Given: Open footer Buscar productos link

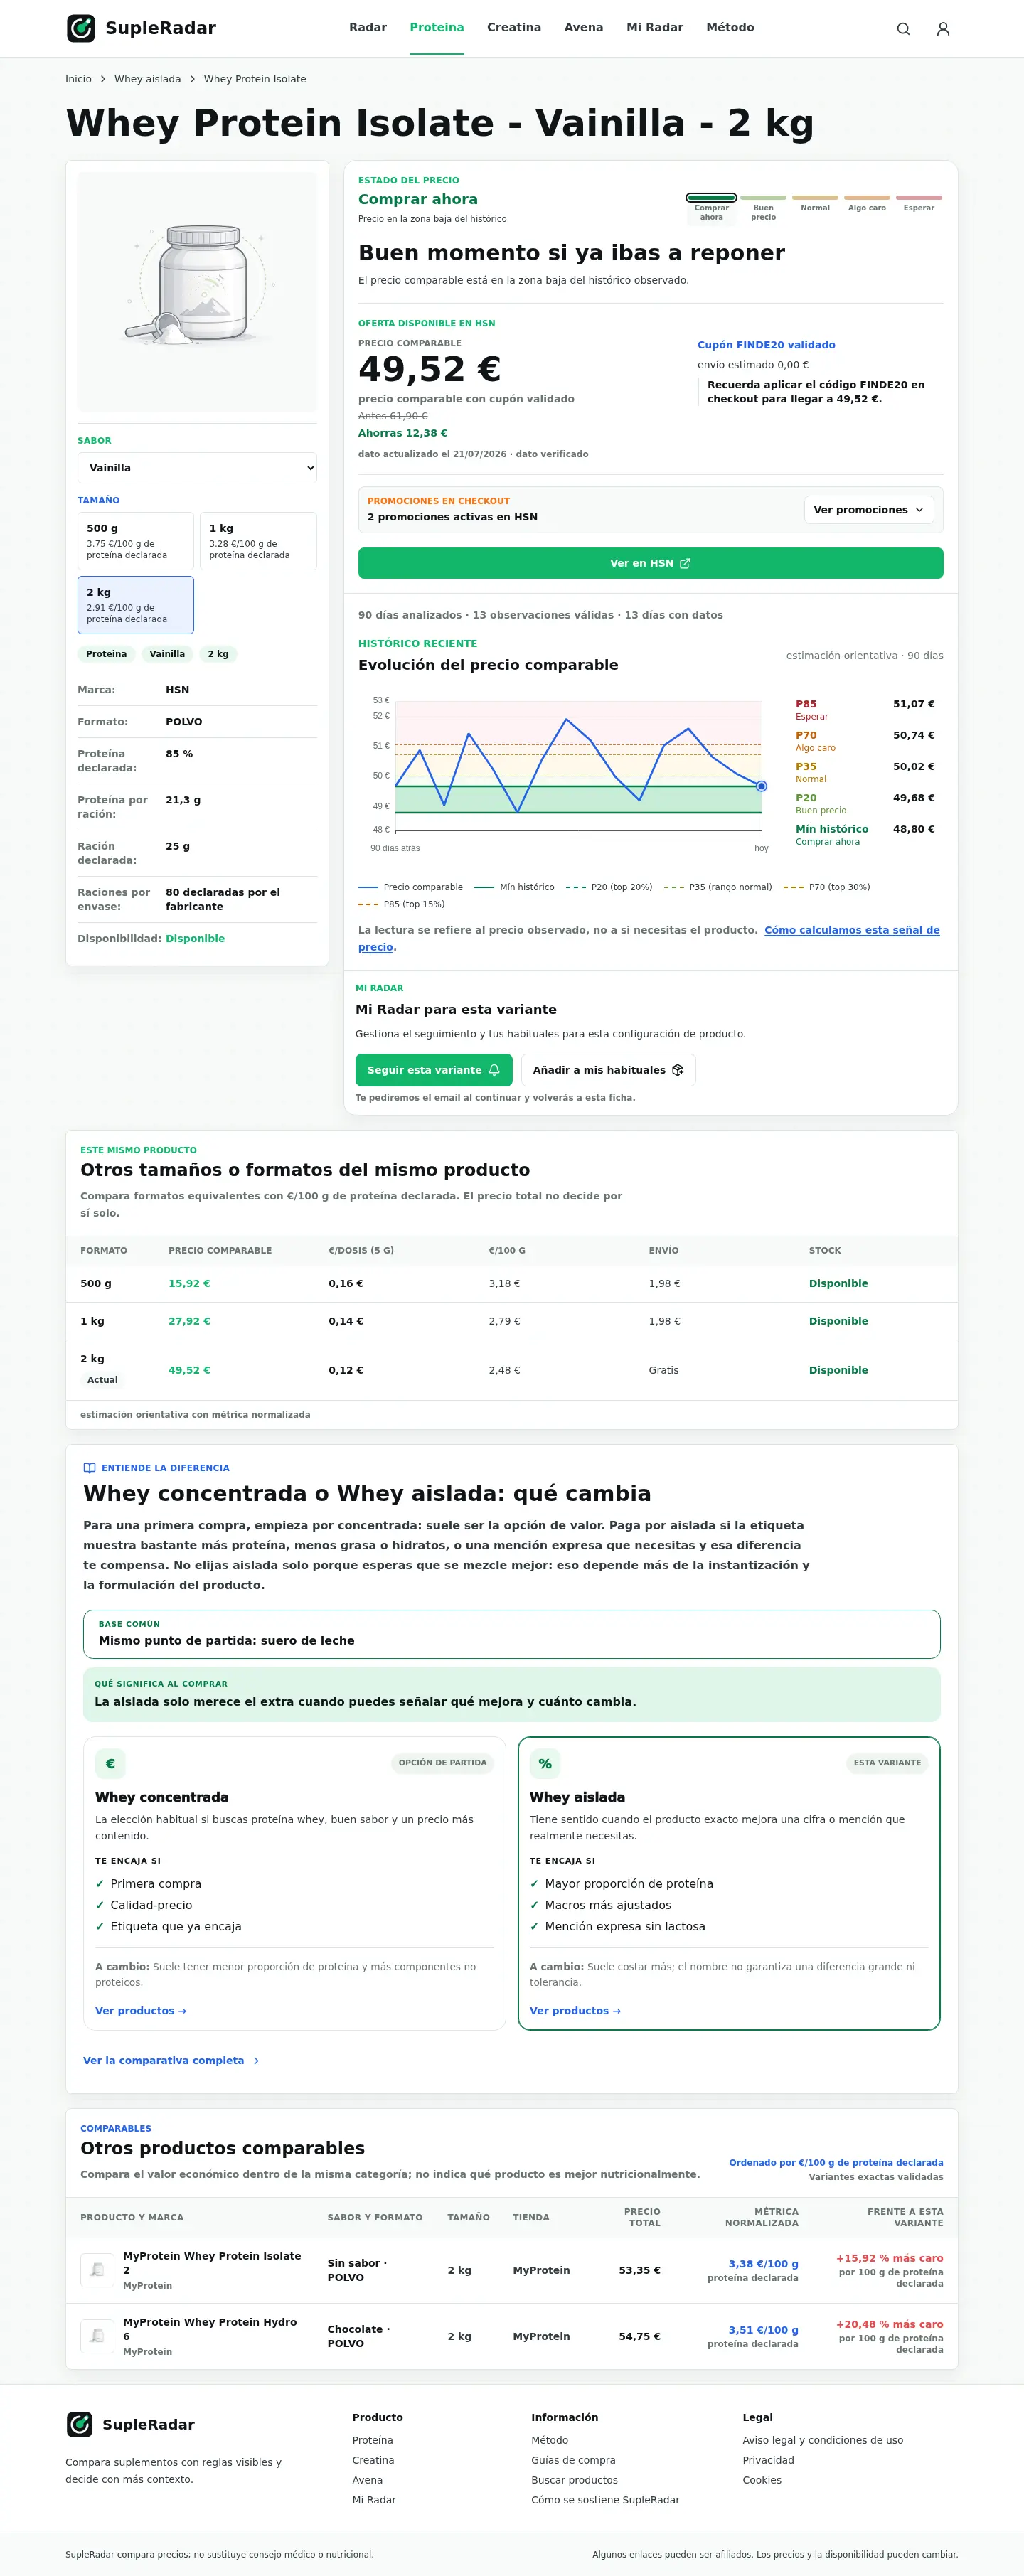Looking at the screenshot, I should (x=574, y=2480).
